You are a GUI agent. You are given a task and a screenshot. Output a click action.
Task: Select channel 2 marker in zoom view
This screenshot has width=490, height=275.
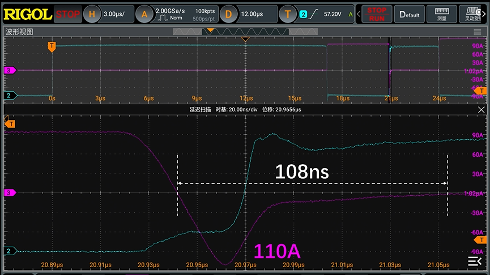(x=10, y=251)
